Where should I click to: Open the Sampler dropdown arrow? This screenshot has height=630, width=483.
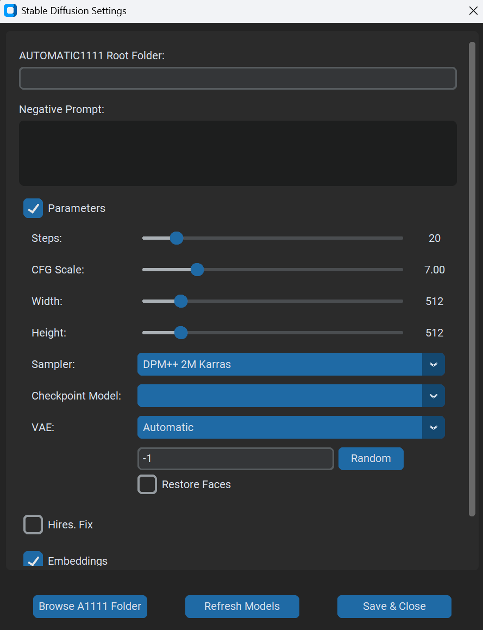click(x=433, y=364)
